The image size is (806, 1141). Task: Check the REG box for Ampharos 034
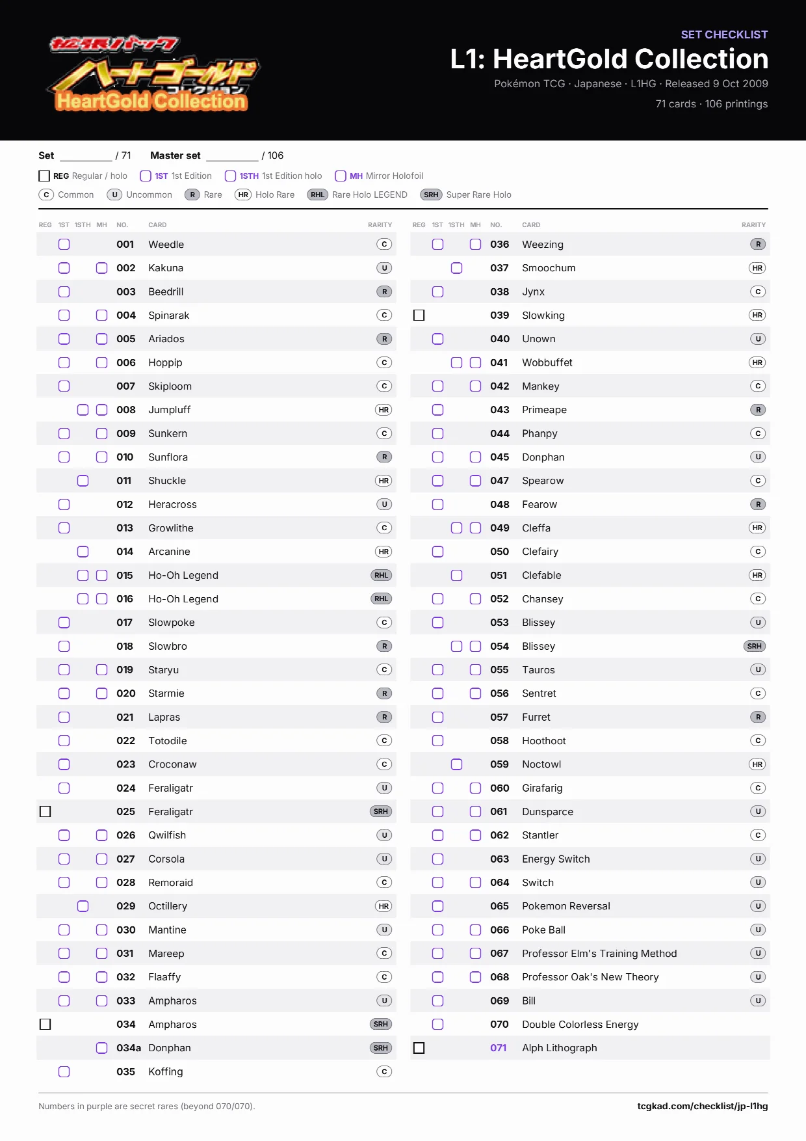(x=45, y=1024)
